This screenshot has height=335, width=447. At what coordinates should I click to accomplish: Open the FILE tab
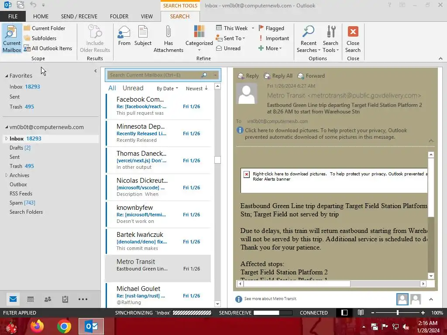[x=13, y=17]
